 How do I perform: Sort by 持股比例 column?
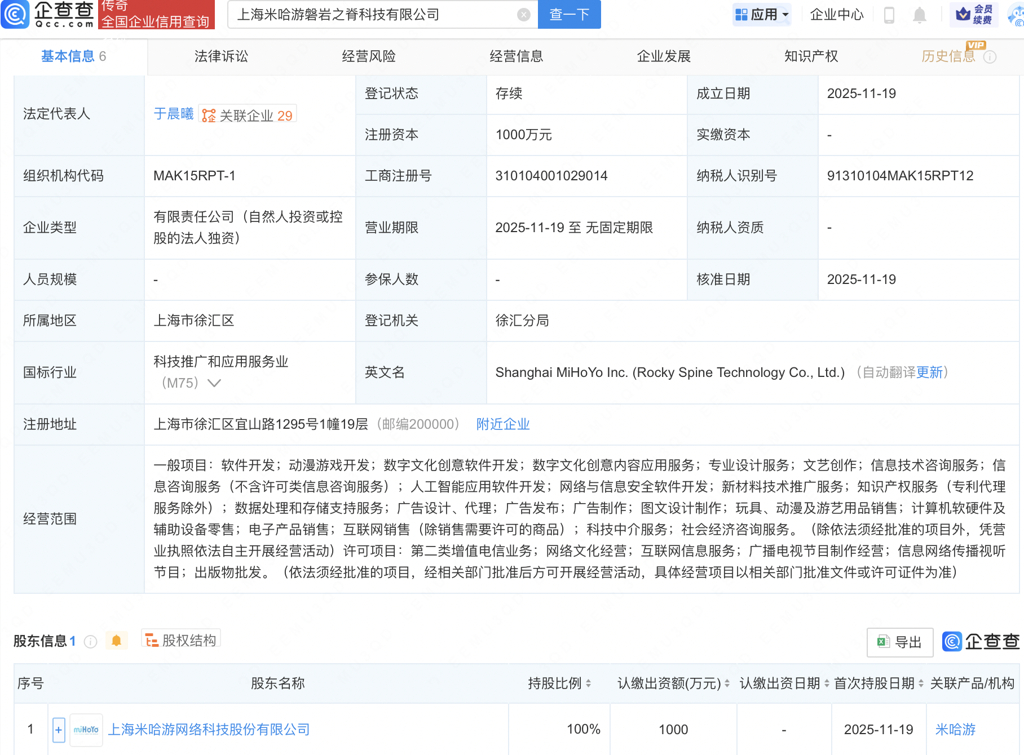click(x=588, y=683)
